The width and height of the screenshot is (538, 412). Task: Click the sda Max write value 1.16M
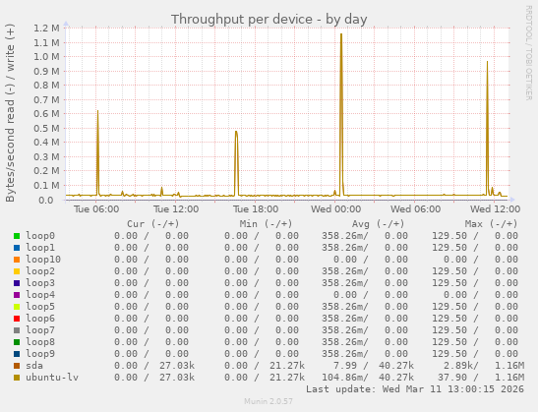pyautogui.click(x=509, y=366)
